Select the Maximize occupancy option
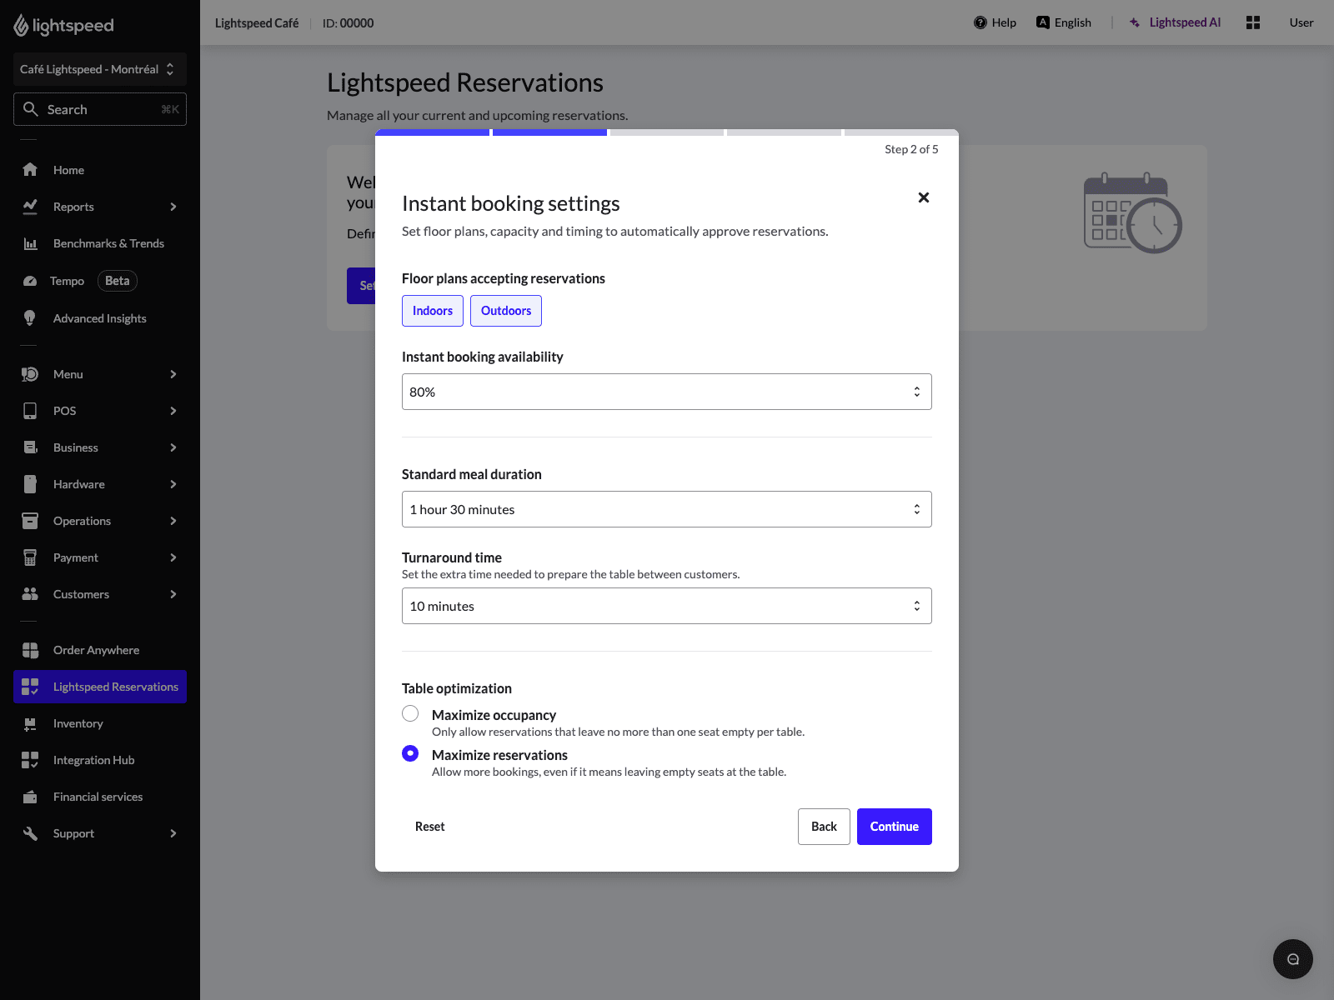 [409, 713]
